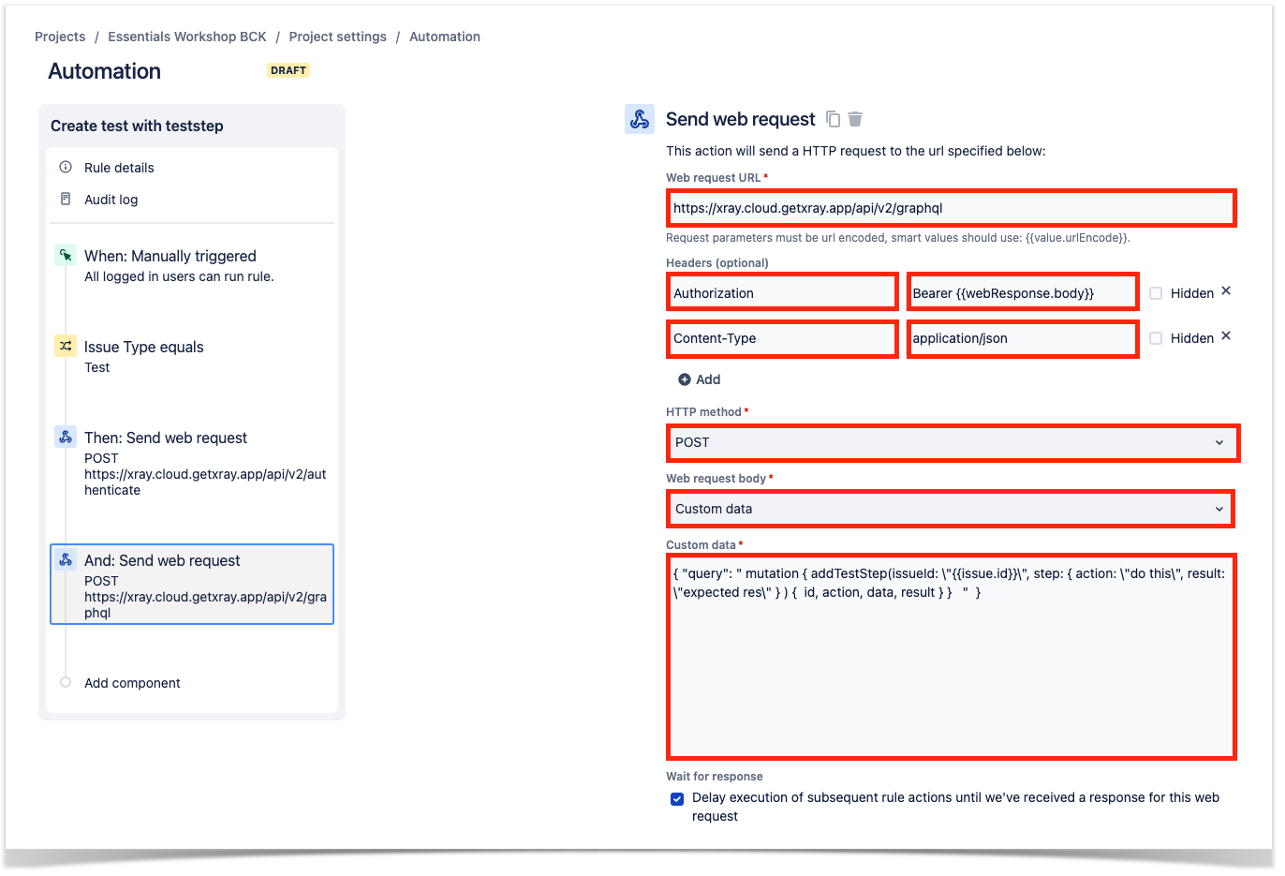
Task: Click the Rule details info icon
Action: pyautogui.click(x=66, y=168)
